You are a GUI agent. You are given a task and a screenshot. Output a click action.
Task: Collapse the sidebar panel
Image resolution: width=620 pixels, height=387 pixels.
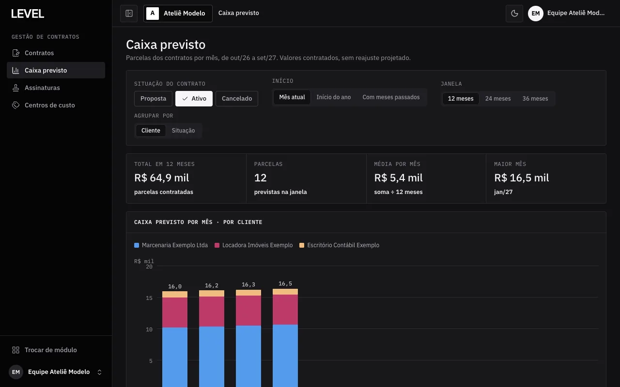click(x=129, y=14)
